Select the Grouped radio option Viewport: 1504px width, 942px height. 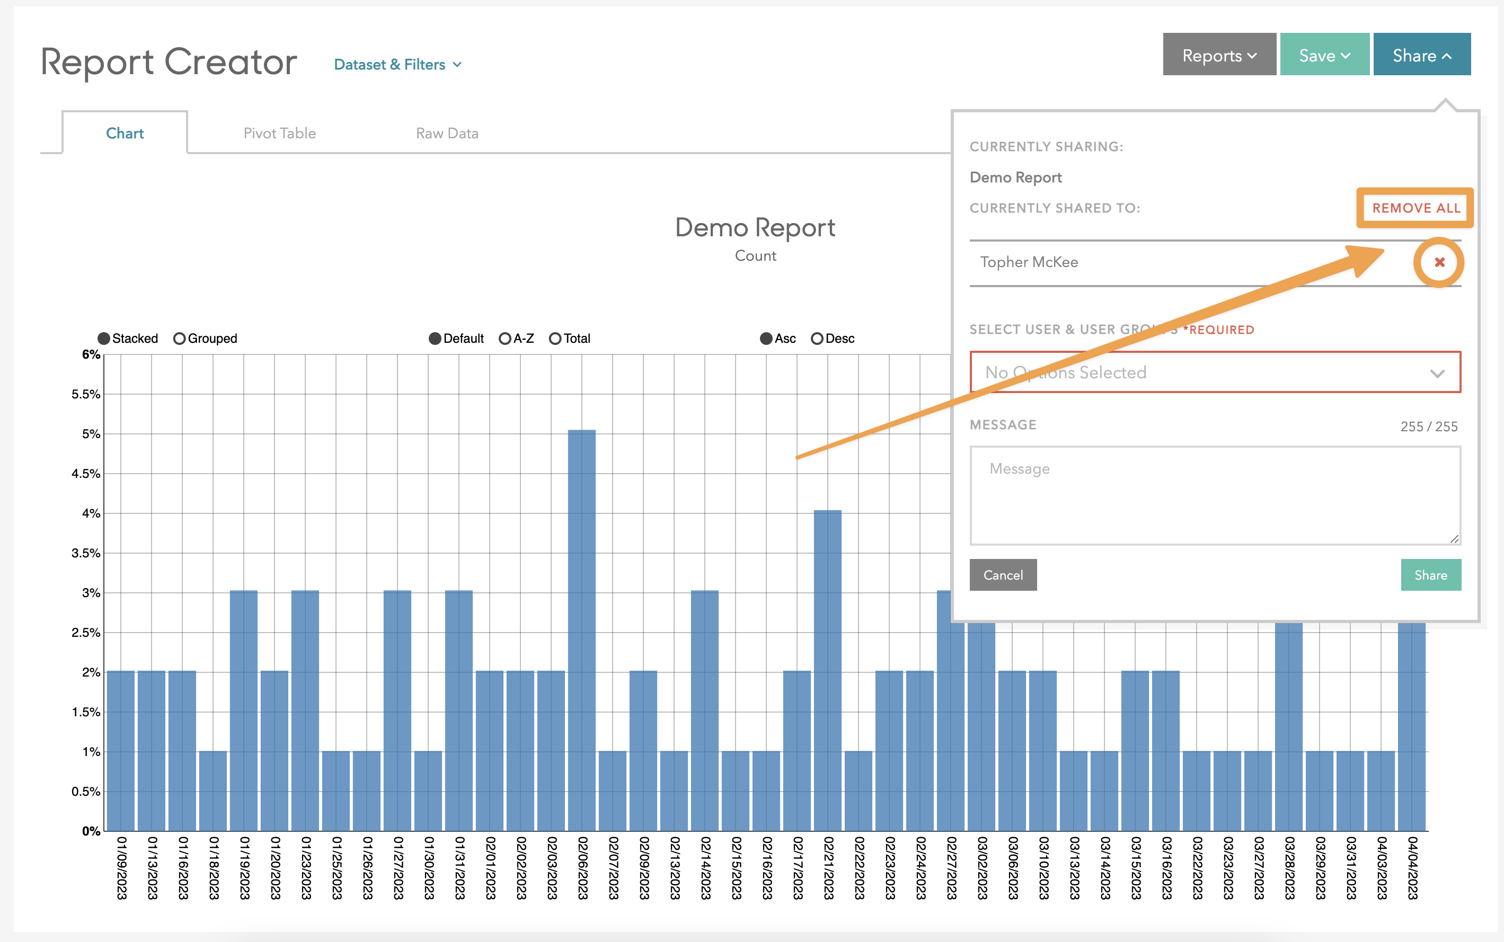click(180, 339)
